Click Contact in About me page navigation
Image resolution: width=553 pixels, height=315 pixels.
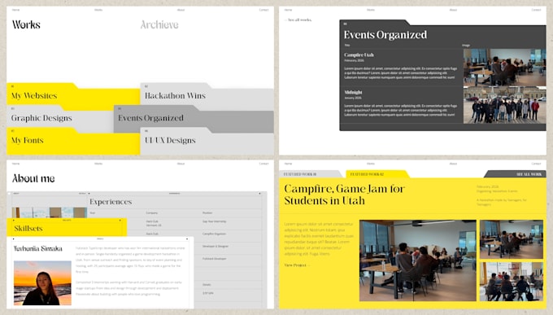click(263, 164)
